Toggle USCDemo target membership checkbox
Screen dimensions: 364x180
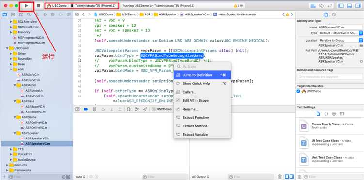tap(298, 91)
